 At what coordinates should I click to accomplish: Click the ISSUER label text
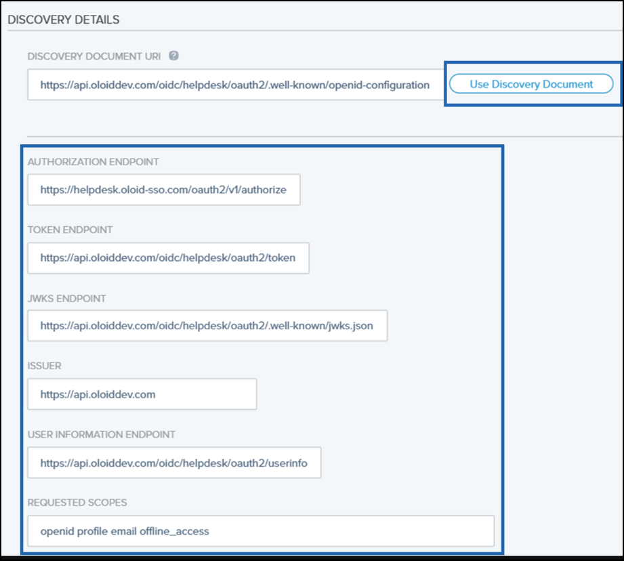point(44,366)
